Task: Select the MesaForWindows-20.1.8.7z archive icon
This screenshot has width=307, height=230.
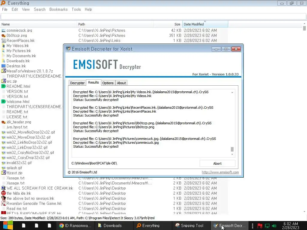Action: (x=4, y=71)
